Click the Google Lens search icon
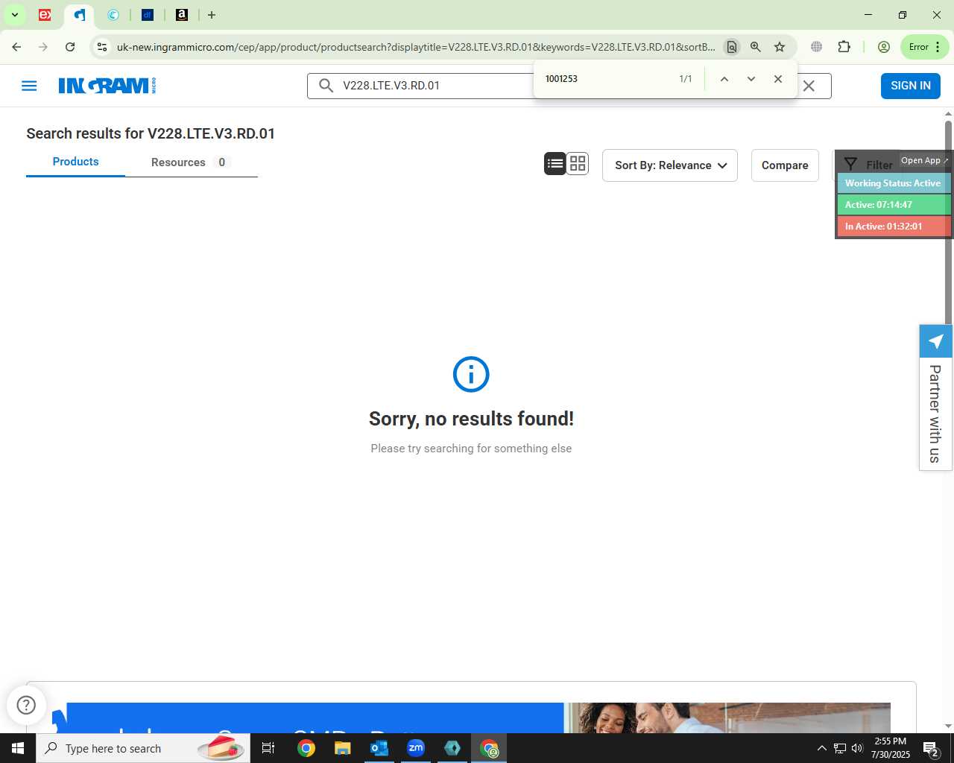954x763 pixels. [x=732, y=47]
